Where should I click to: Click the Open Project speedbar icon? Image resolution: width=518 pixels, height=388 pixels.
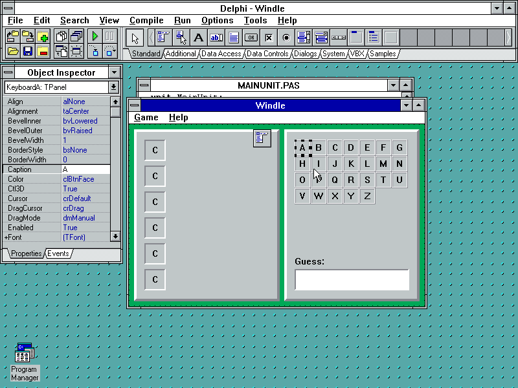tap(12, 37)
